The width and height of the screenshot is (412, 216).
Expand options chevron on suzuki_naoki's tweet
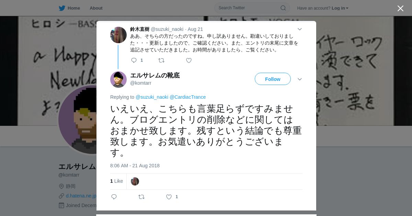299,29
